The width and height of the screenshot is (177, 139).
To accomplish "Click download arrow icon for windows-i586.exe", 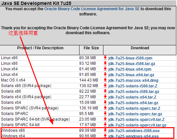I will point(105,130).
